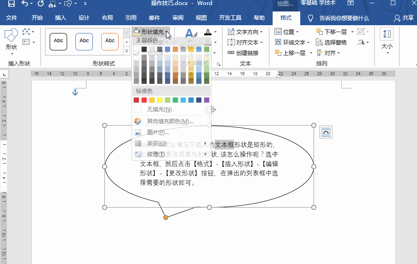Apply the blue outline Abc shape style
Screen dimensions: 417x264
(x=84, y=42)
